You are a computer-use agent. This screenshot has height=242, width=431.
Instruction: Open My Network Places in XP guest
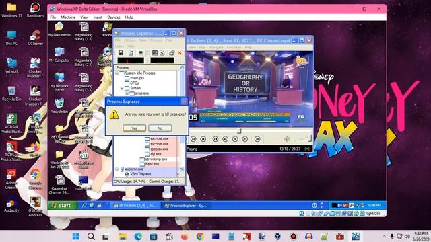(x=59, y=82)
